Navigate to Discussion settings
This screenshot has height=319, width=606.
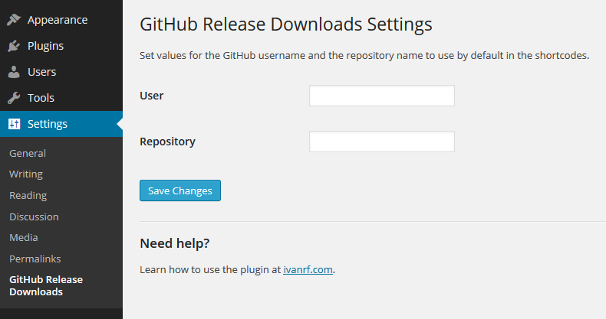click(34, 216)
